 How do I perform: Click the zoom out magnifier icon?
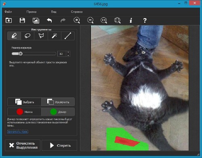tap(90, 21)
